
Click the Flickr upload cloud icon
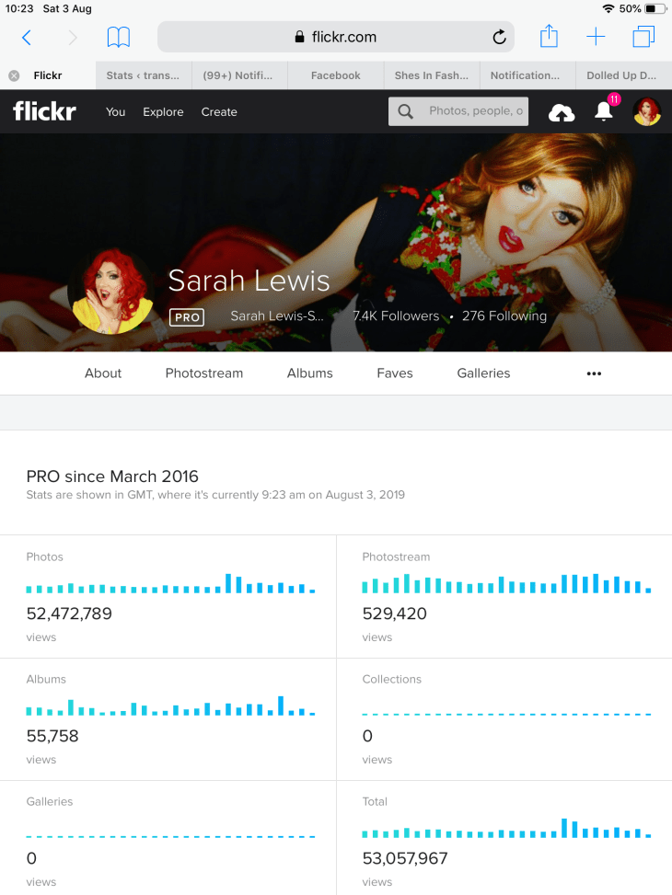(562, 112)
